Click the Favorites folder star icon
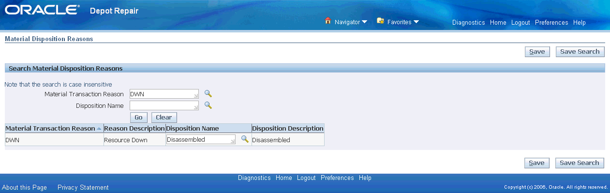 click(380, 21)
